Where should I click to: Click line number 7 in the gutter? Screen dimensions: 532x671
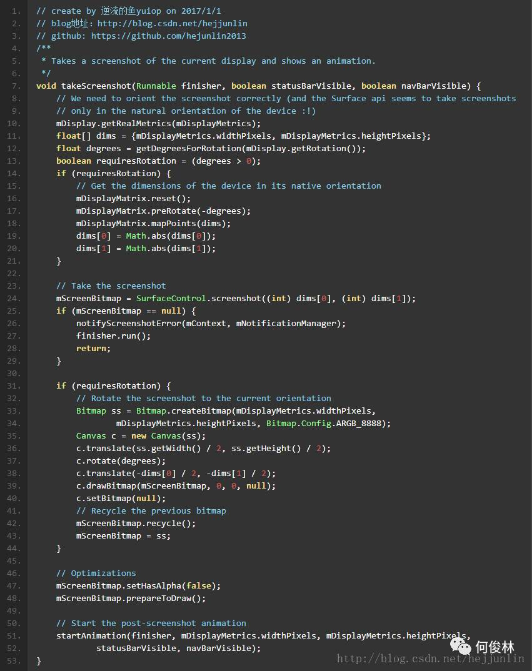[16, 86]
